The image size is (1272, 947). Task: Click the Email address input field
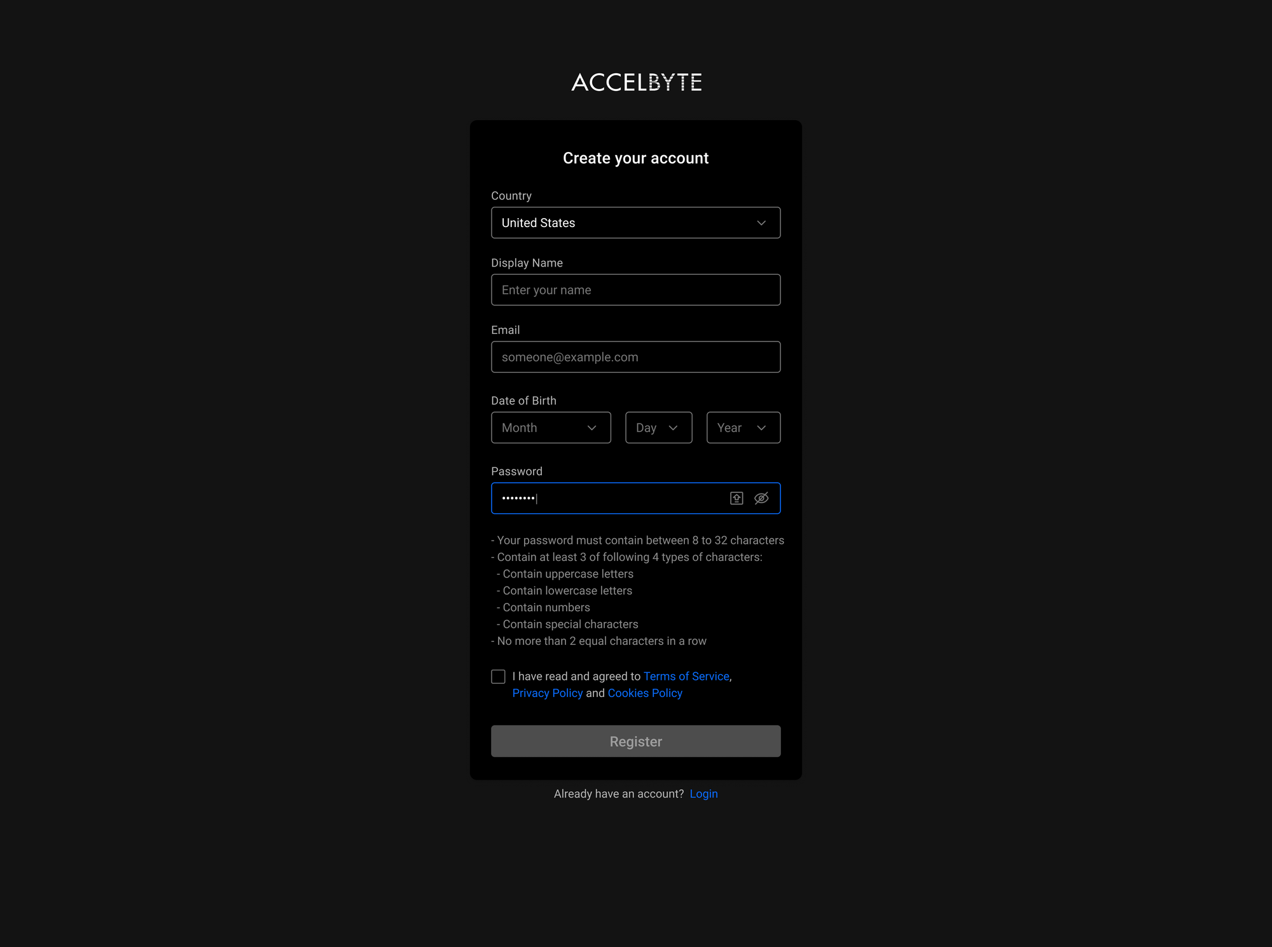(x=635, y=356)
